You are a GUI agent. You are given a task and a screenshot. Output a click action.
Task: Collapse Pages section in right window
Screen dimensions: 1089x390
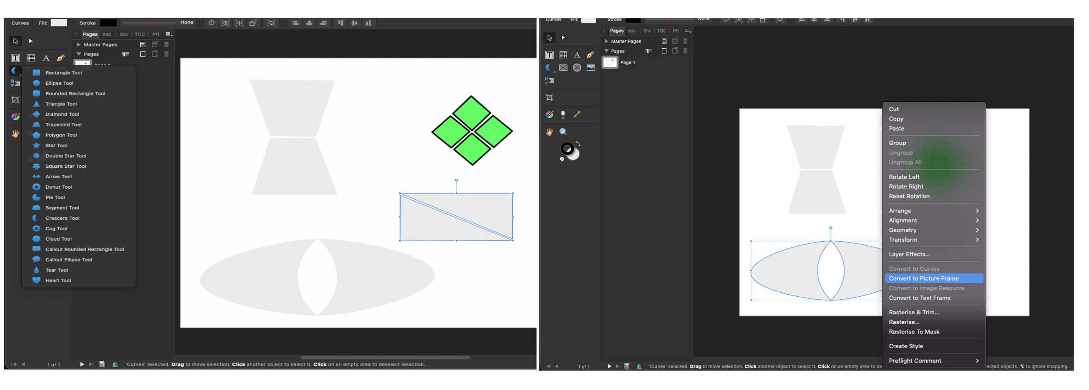coord(606,51)
